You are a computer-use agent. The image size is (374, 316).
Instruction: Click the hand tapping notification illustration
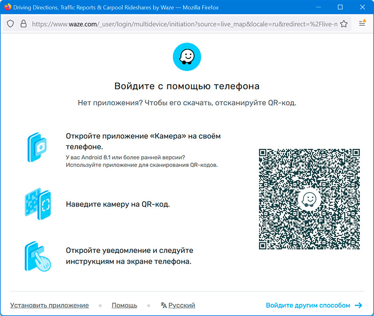pos(37,256)
